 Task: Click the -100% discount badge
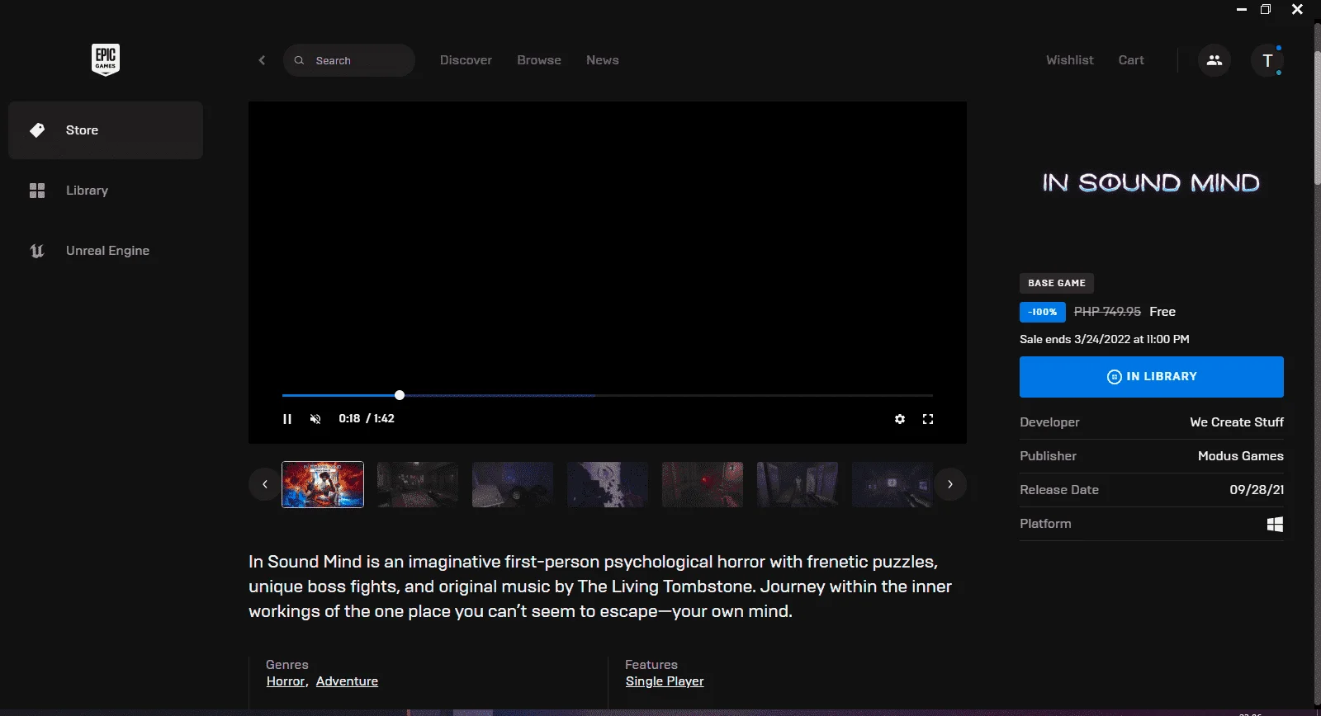click(1043, 312)
